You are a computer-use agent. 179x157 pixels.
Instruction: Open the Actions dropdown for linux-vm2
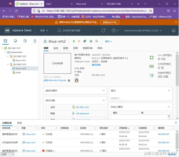coord(109,41)
